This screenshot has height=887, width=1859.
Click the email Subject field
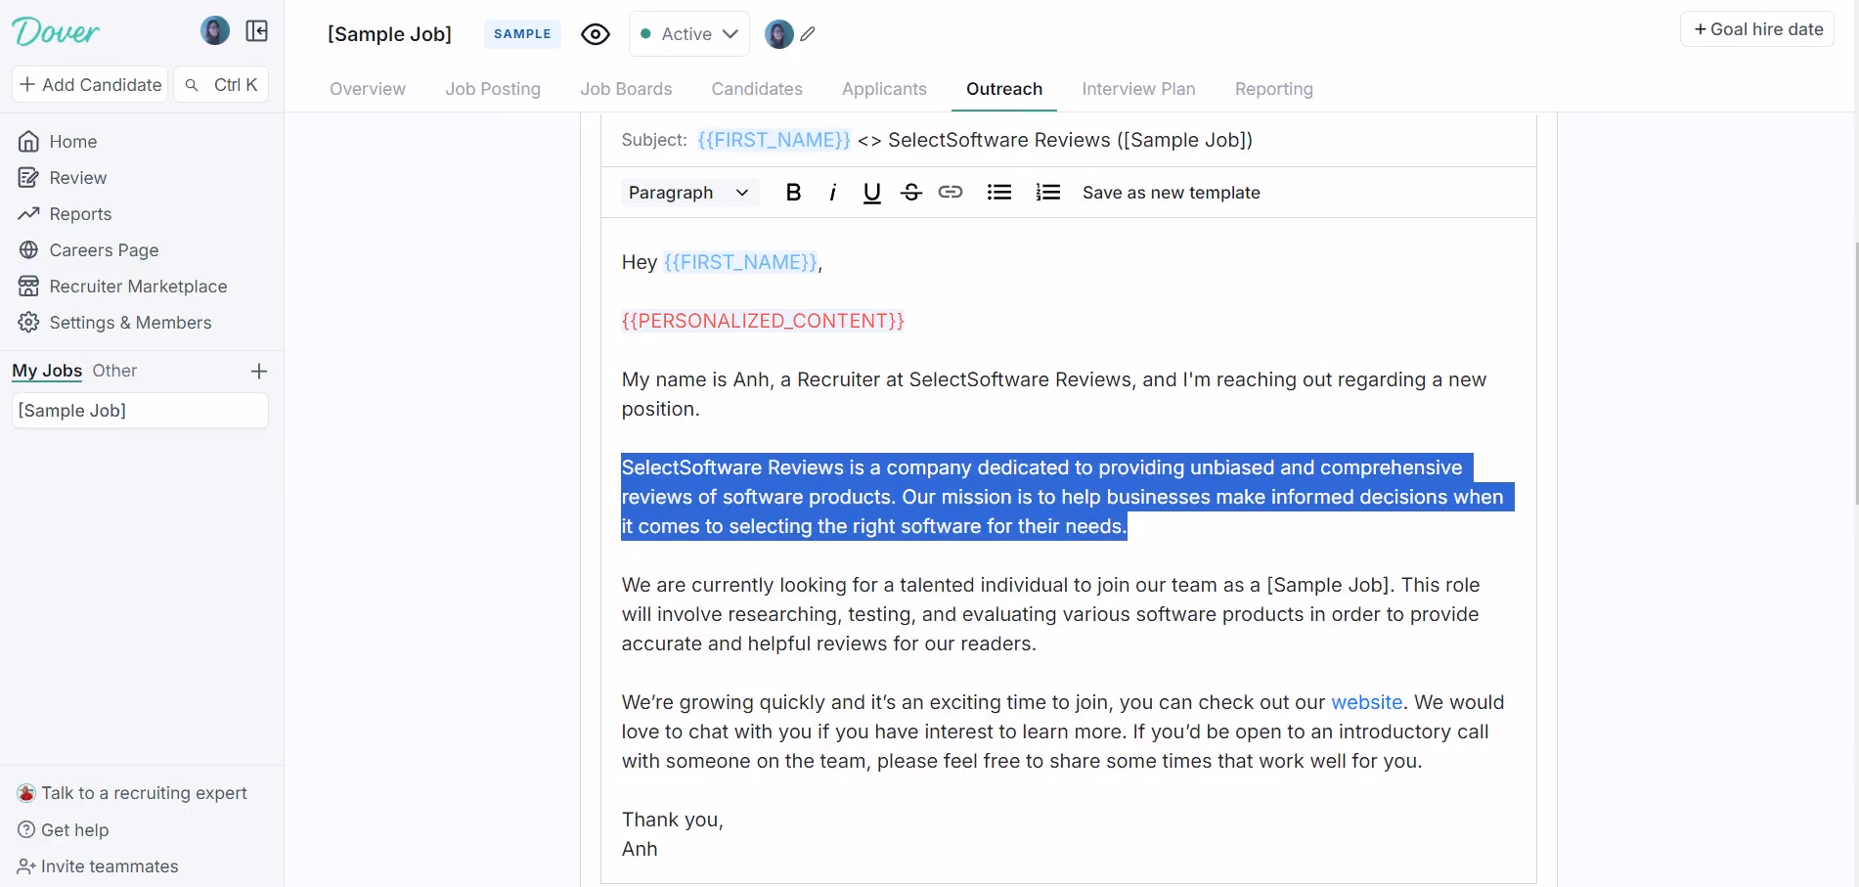[1069, 140]
